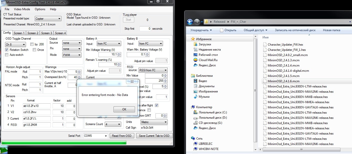Uncheck the Rotation Switch checkbox

click(x=7, y=50)
